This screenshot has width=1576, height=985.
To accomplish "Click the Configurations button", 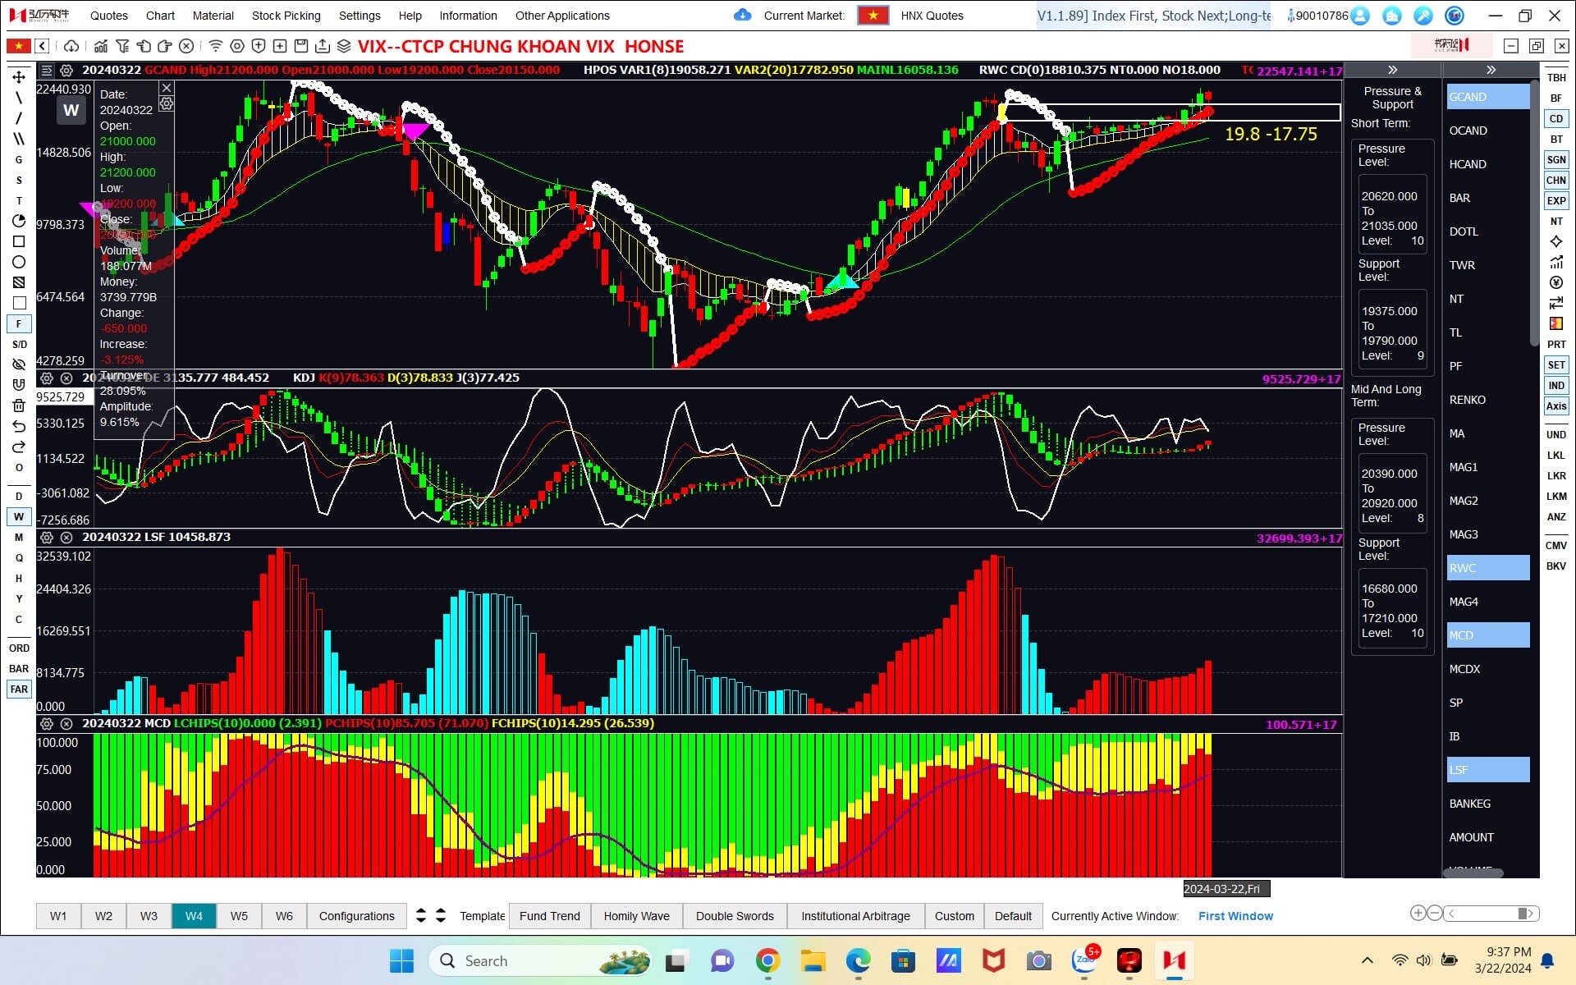I will [x=356, y=916].
